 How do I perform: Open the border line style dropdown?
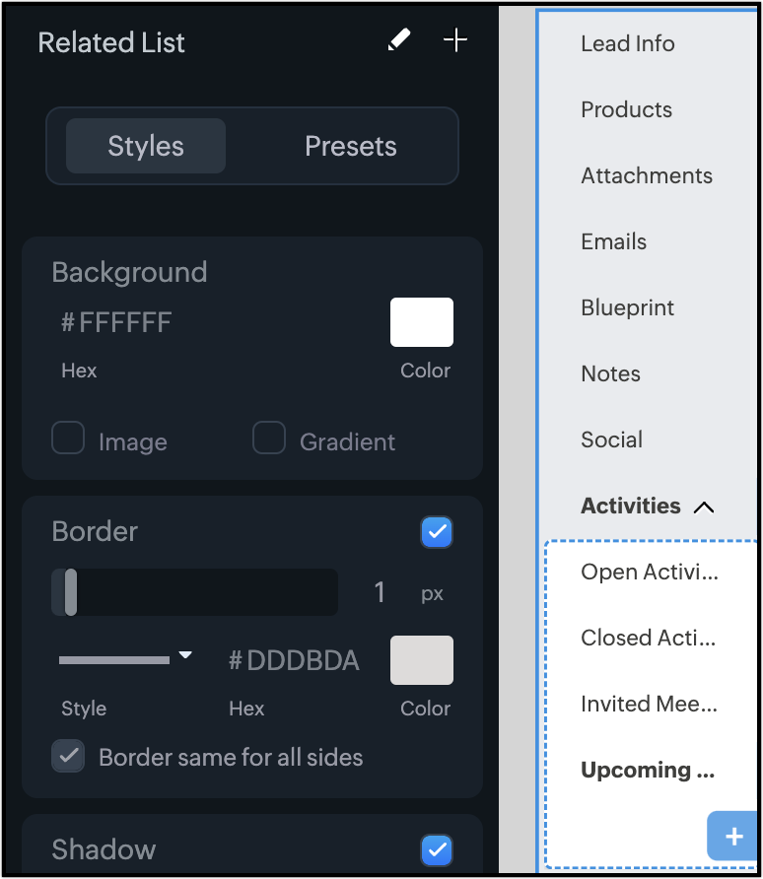click(x=125, y=658)
